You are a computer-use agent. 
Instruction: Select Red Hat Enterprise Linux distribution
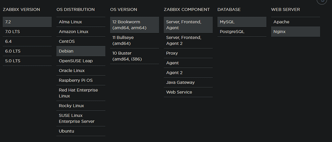tap(81, 93)
